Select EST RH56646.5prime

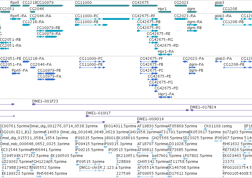39,177
